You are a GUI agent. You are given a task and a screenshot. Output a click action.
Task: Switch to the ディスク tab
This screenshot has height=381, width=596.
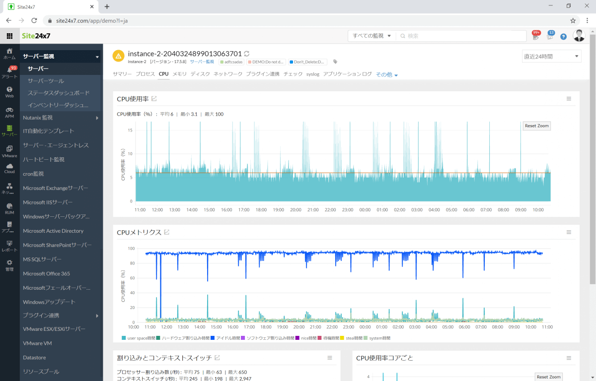pyautogui.click(x=200, y=74)
